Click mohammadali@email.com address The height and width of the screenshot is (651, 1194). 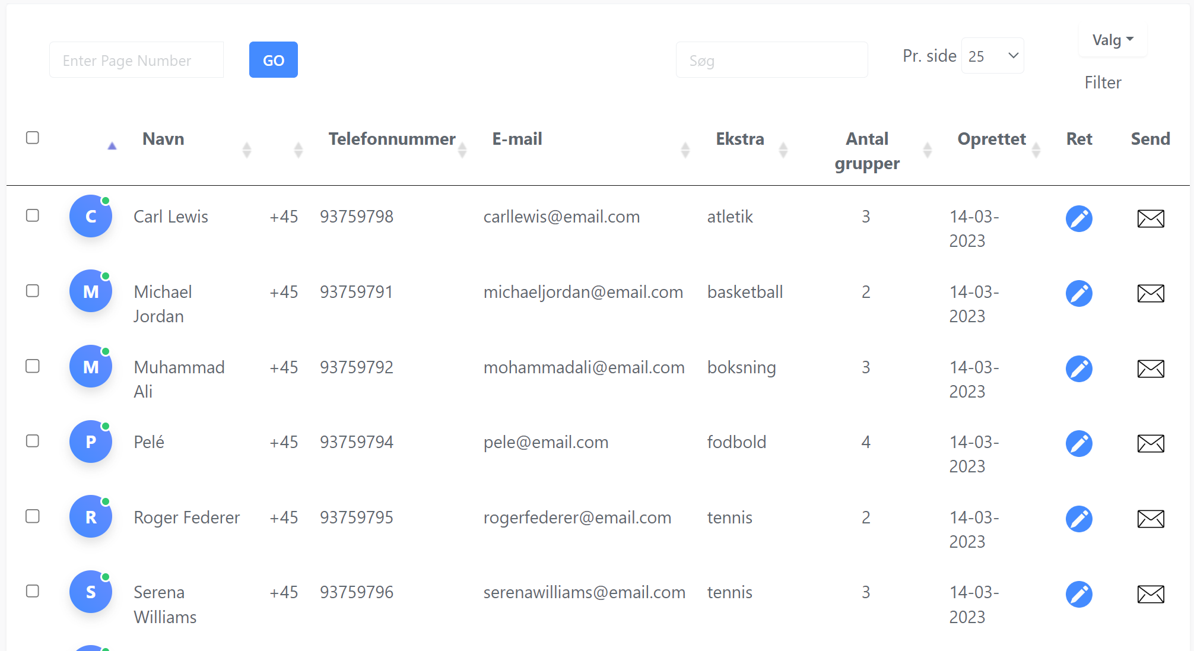(584, 367)
